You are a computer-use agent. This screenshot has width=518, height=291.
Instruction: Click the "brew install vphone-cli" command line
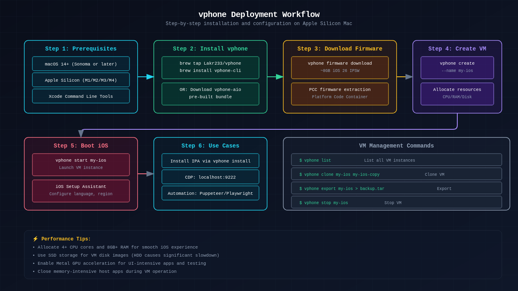(x=210, y=71)
